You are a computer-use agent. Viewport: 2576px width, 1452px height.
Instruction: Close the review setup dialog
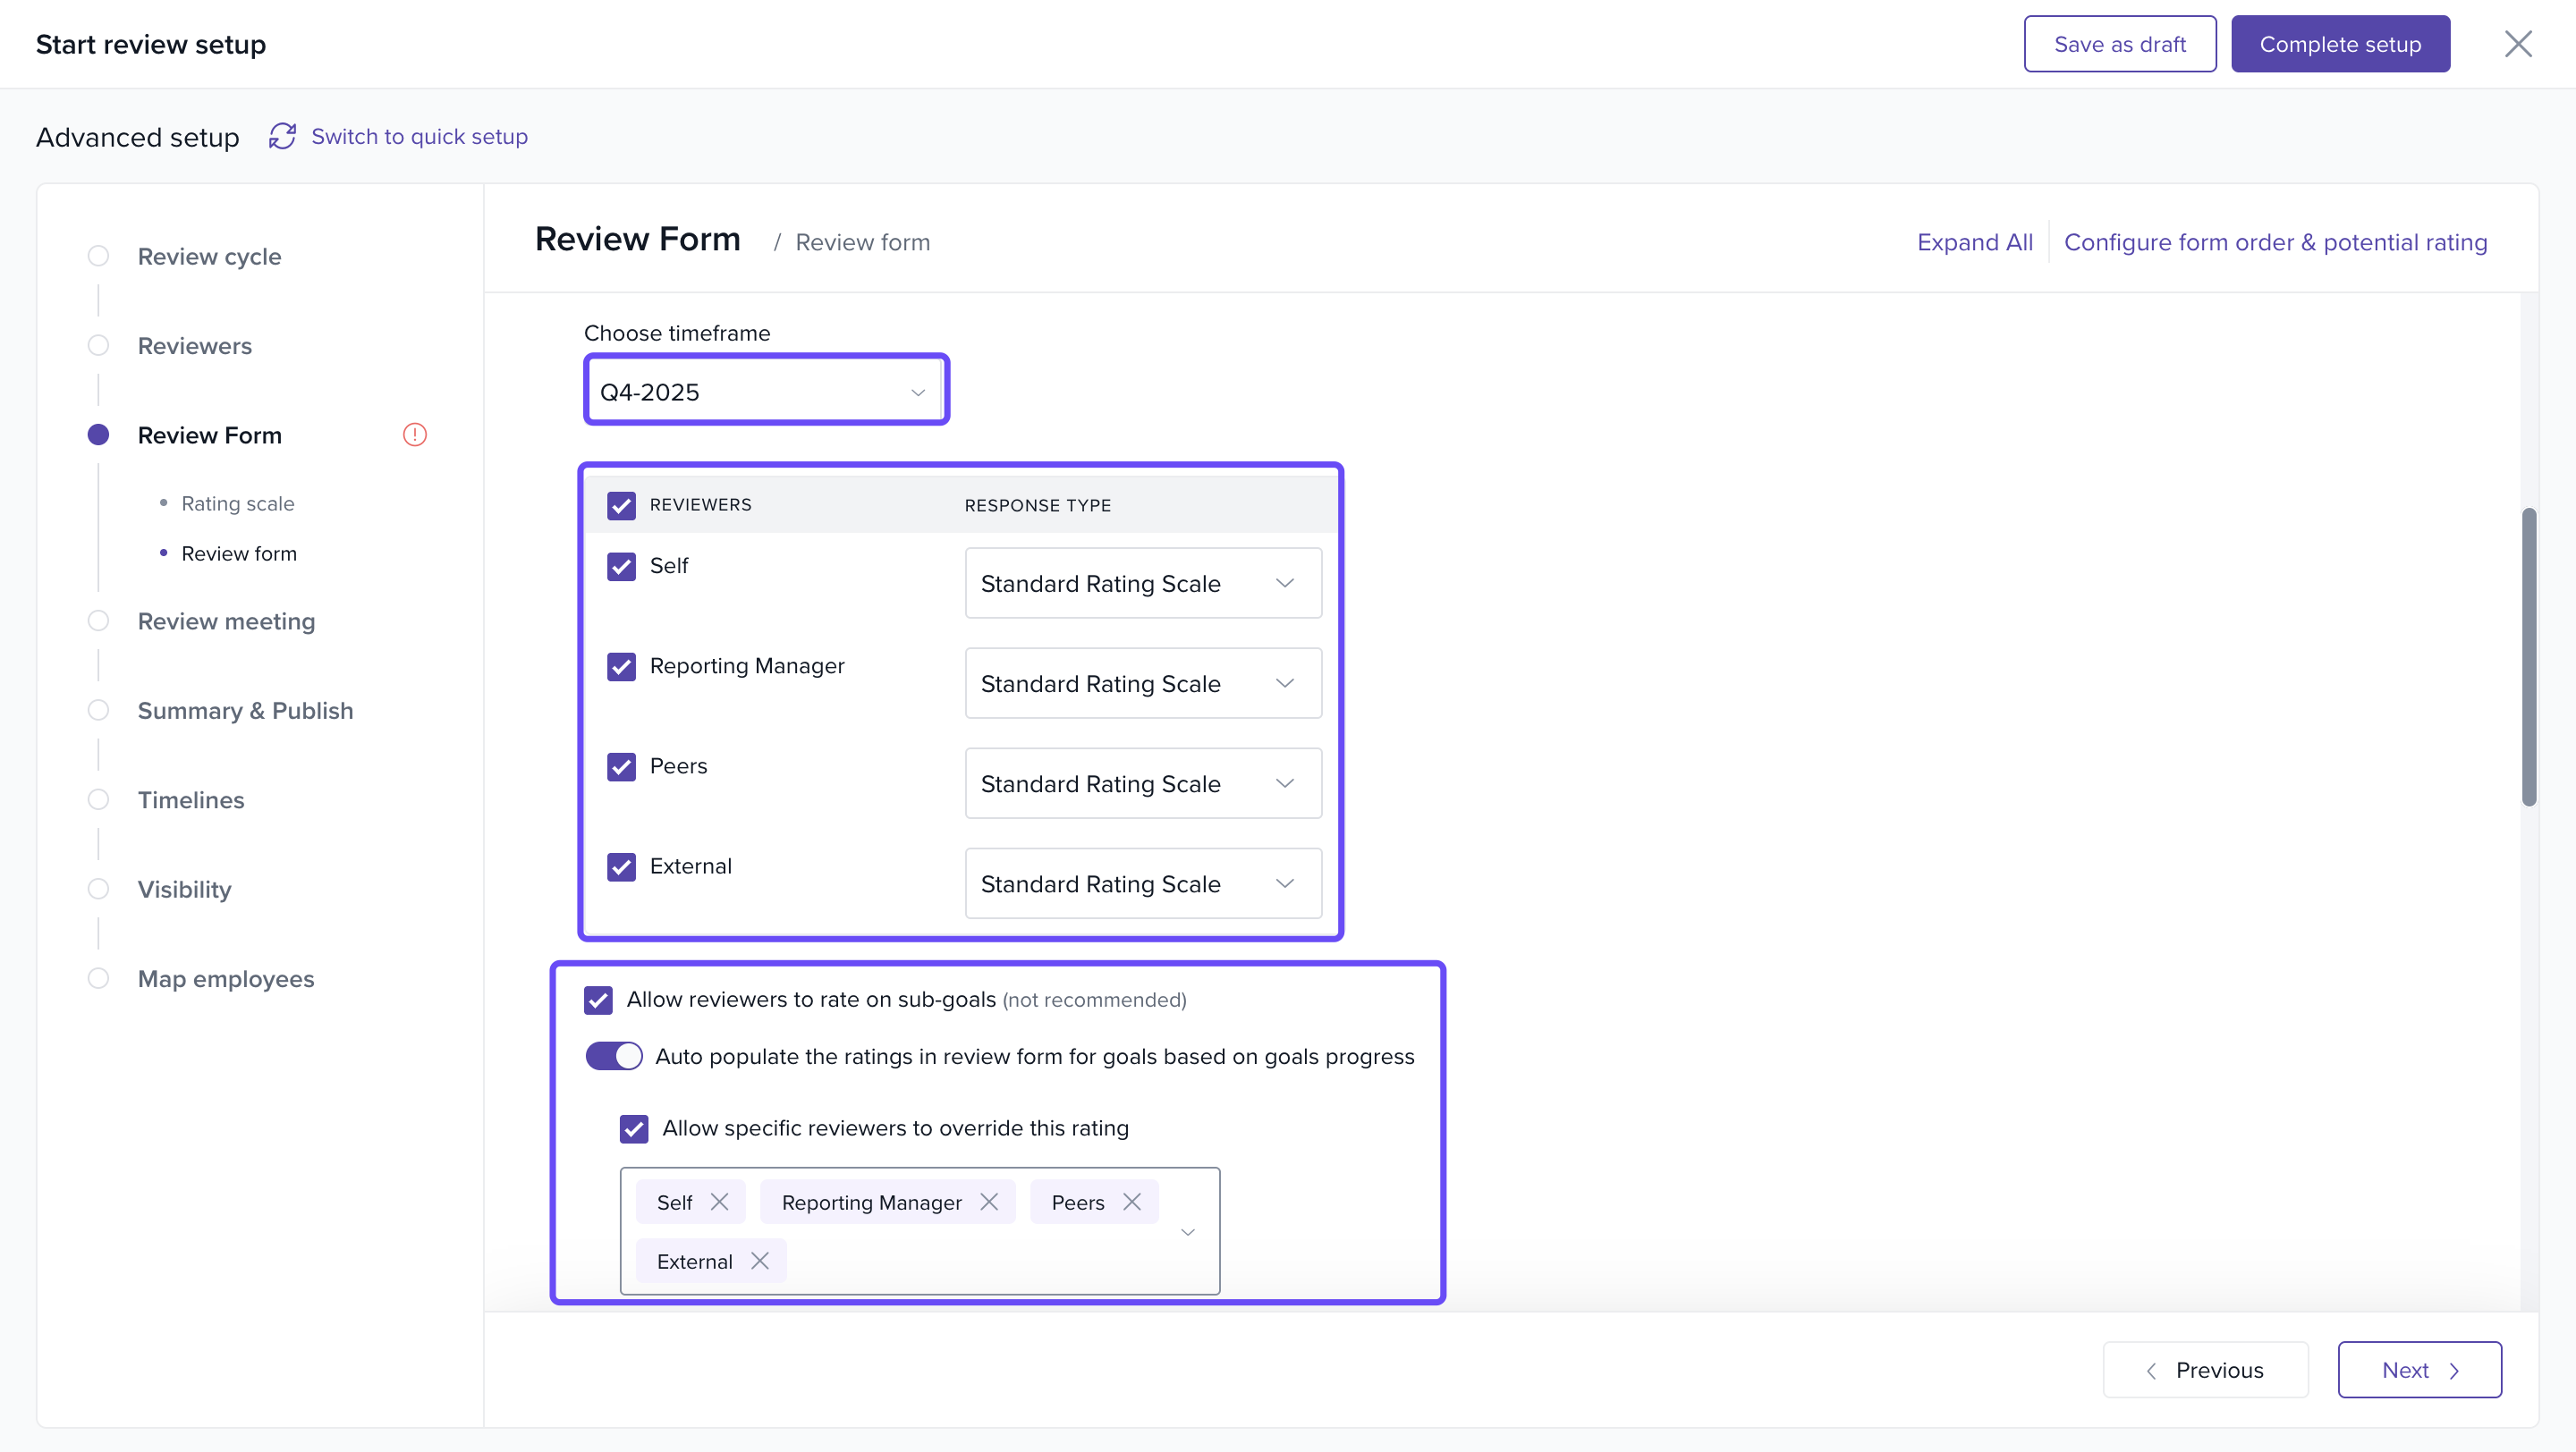click(2517, 44)
